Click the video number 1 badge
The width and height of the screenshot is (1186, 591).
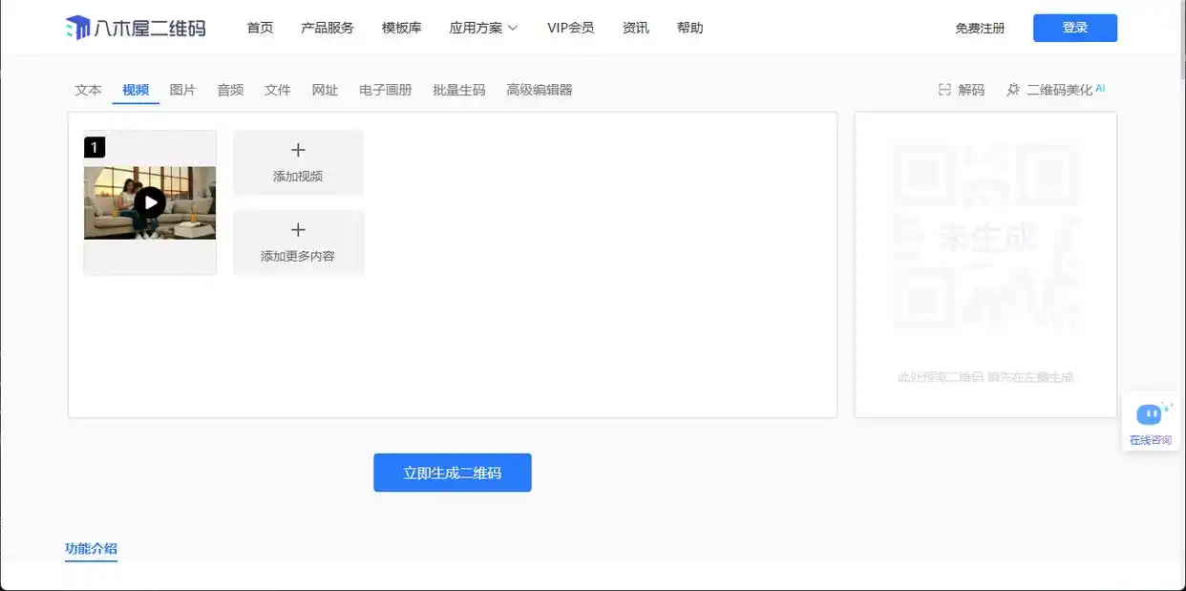coord(95,147)
